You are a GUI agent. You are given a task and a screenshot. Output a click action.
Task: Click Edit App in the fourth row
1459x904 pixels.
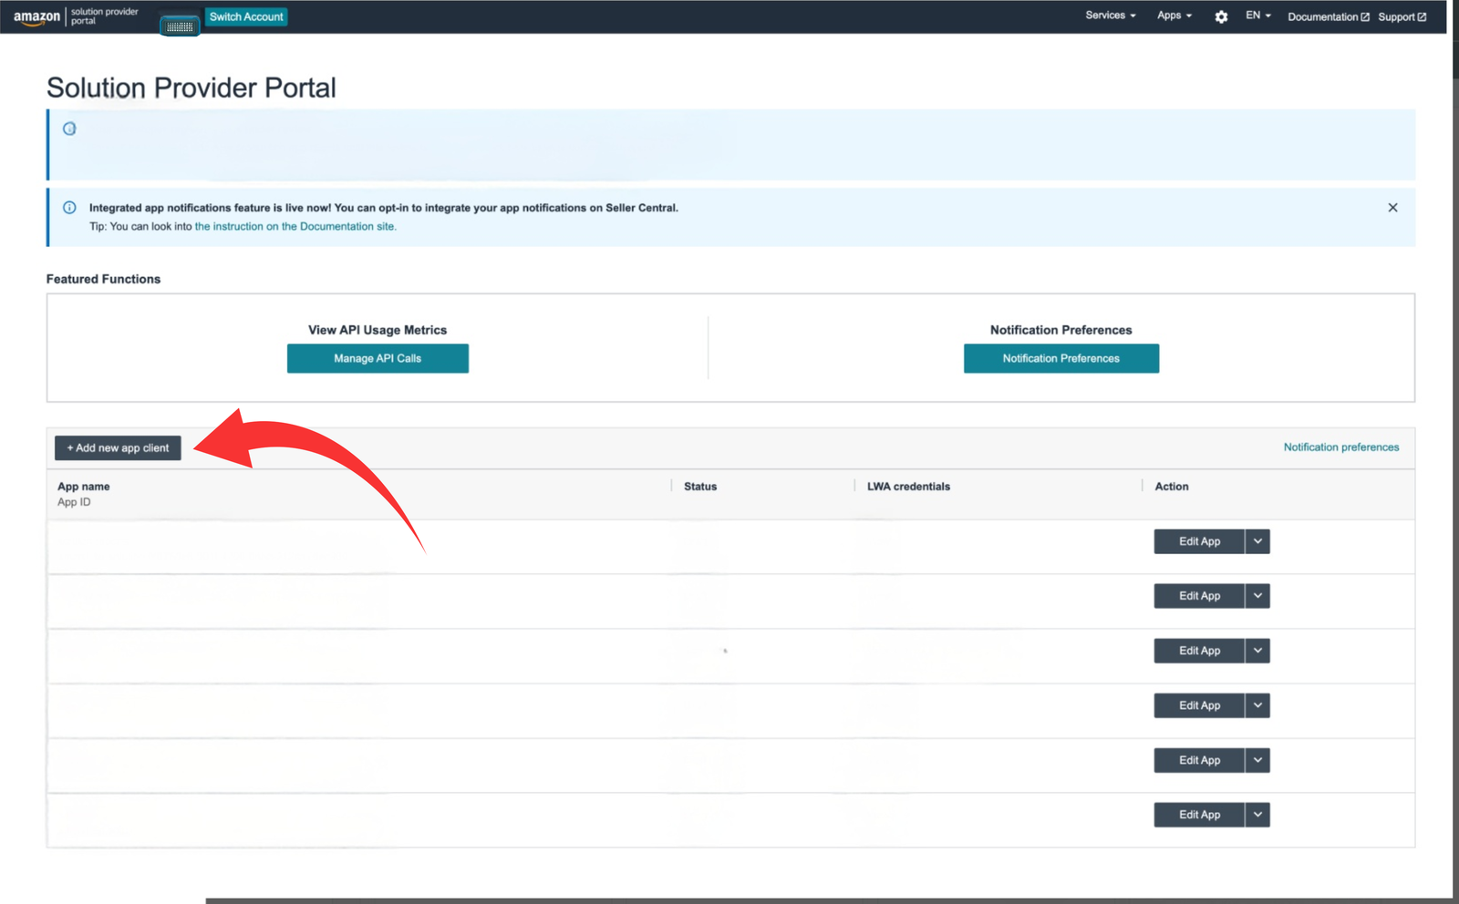pyautogui.click(x=1199, y=705)
